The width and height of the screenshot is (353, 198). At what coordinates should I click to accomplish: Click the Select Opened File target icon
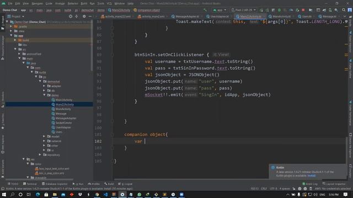tap(71, 16)
